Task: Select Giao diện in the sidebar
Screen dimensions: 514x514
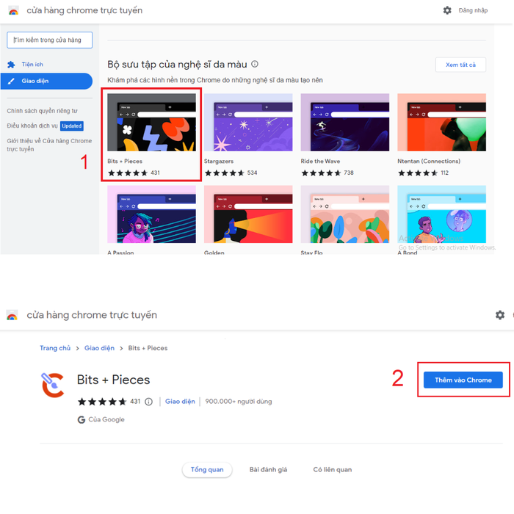Action: [46, 81]
